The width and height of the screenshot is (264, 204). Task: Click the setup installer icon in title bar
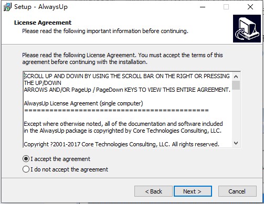point(7,7)
